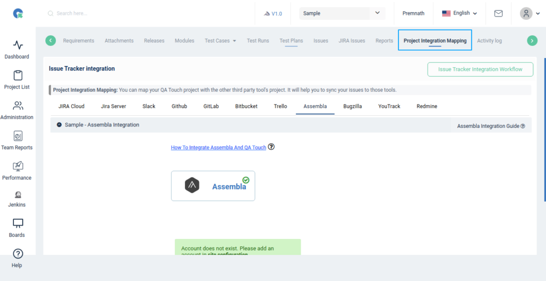Click the Issue Tracker integration heading
The image size is (546, 281).
(x=82, y=69)
